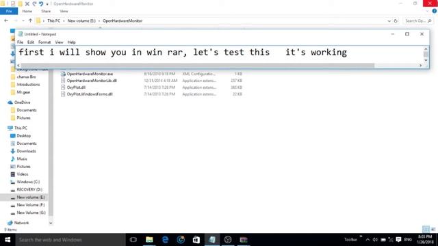This screenshot has width=438, height=246.
Task: Switch to the Home ribbon tab
Action: tap(27, 11)
